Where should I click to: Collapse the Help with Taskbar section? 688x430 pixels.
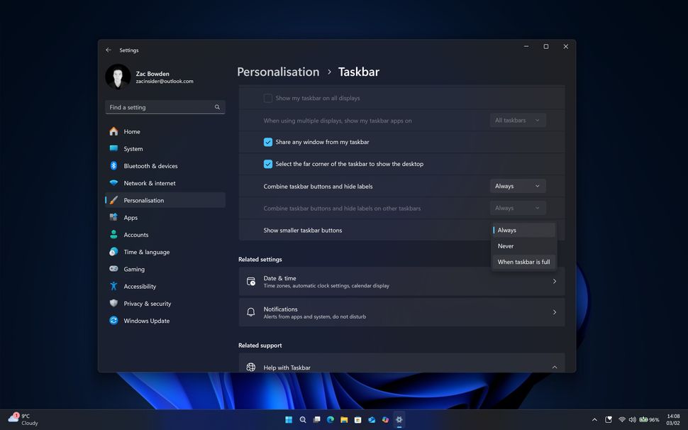[554, 367]
